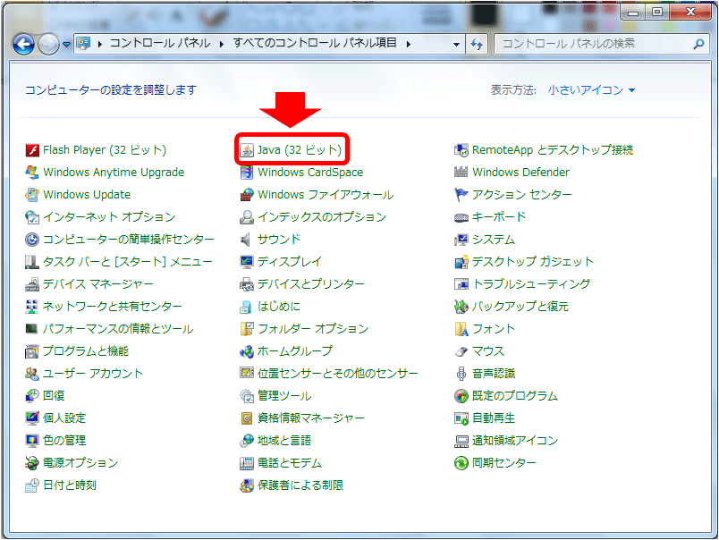
Task: Open the 電話とモデム link
Action: (290, 463)
